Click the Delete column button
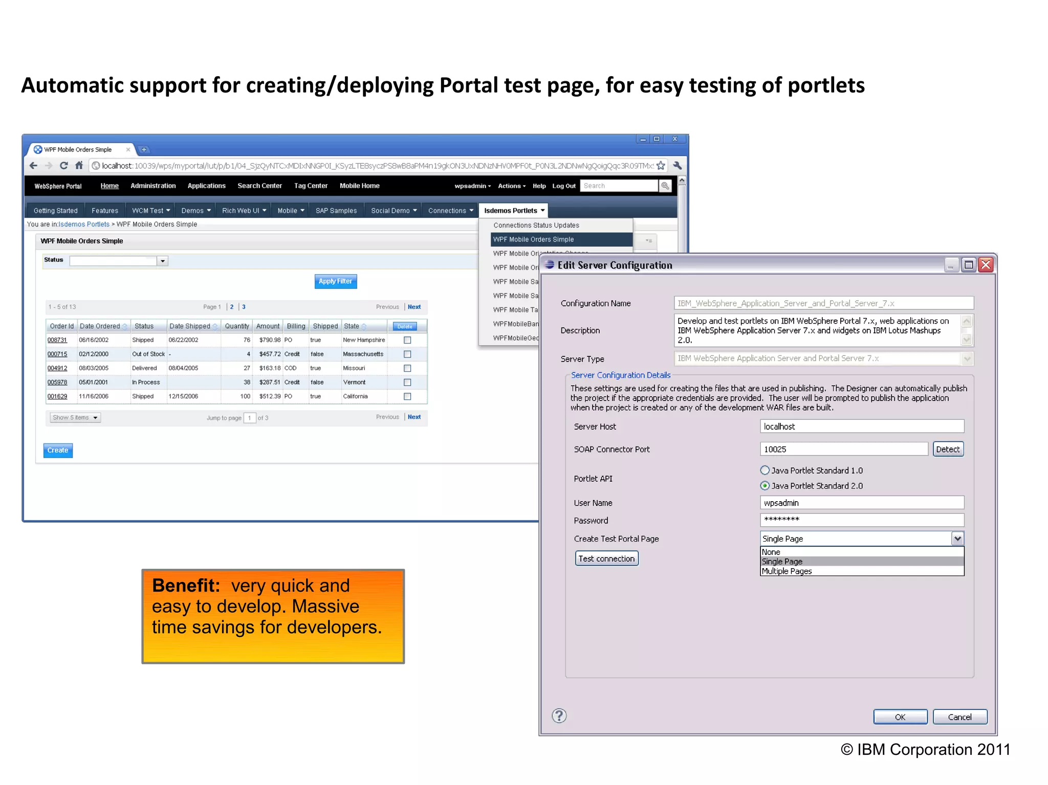The width and height of the screenshot is (1048, 785). tap(405, 326)
